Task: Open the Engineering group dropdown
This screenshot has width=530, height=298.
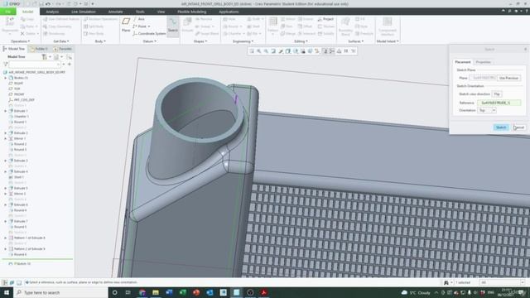Action: [x=243, y=41]
